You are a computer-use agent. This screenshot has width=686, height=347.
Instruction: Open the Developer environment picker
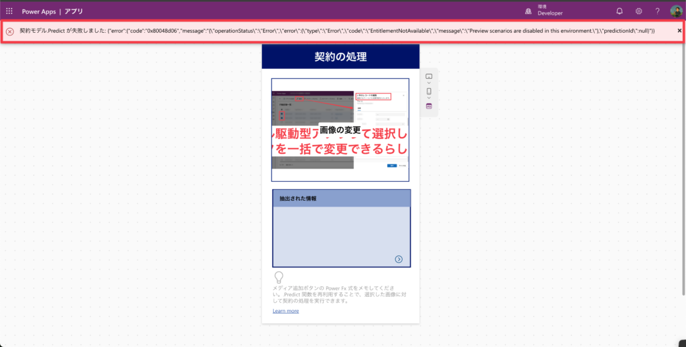pyautogui.click(x=549, y=11)
